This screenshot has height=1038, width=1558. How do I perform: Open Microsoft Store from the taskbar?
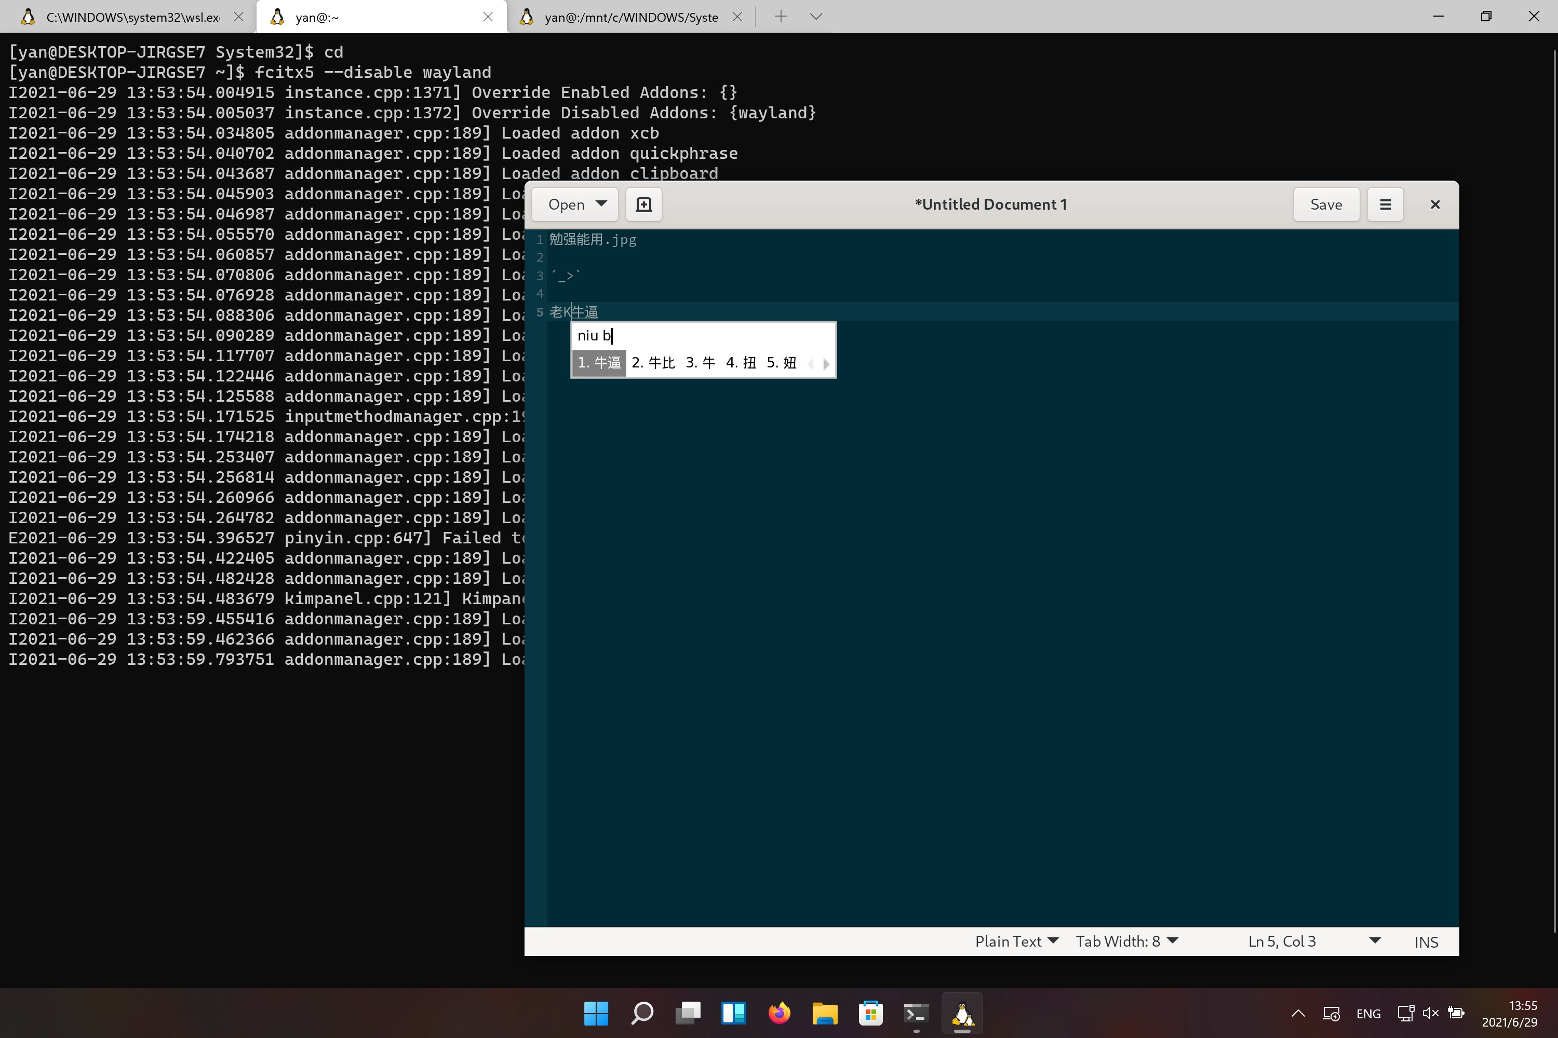(870, 1014)
